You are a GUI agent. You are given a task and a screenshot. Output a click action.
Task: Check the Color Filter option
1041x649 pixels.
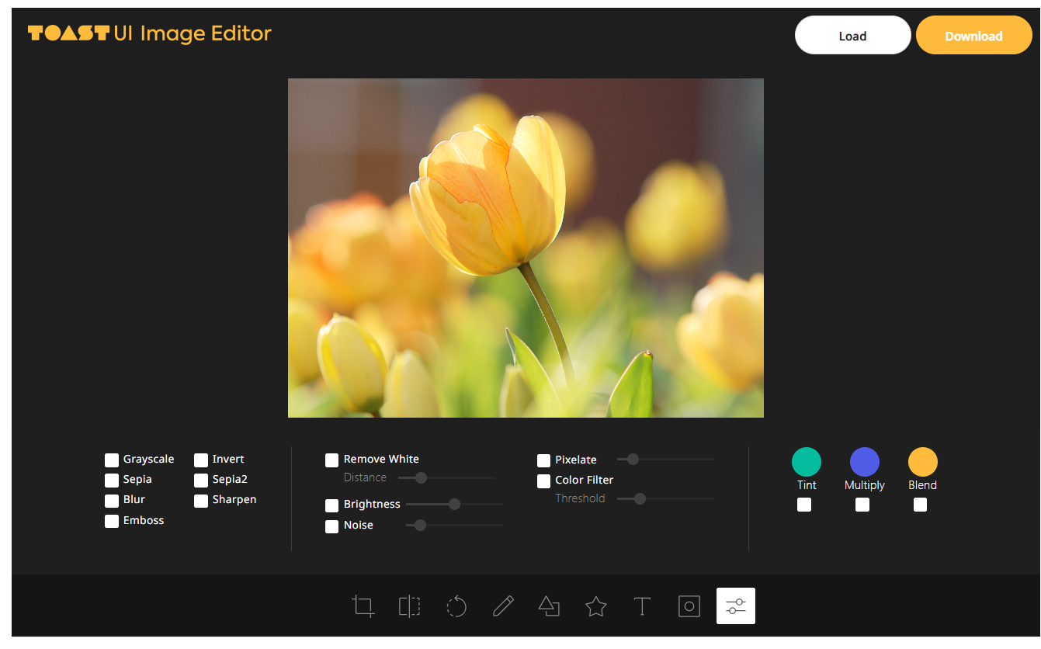click(x=543, y=481)
